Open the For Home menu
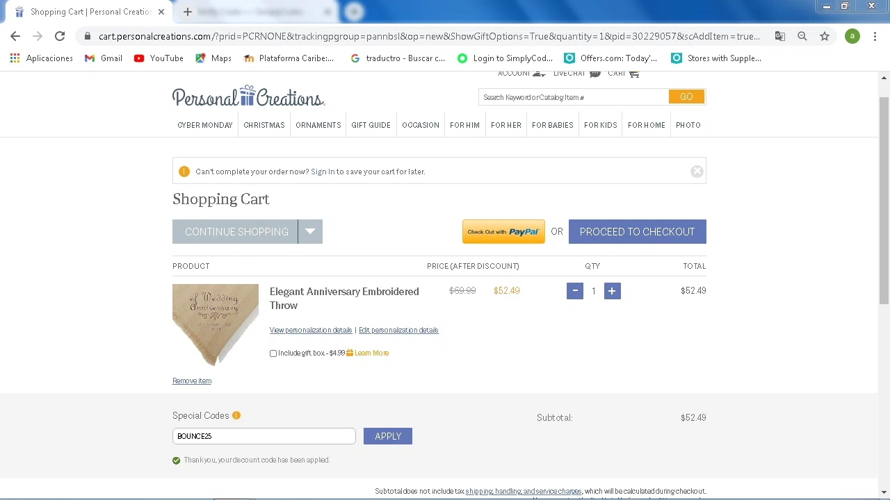This screenshot has width=890, height=500. click(x=647, y=125)
